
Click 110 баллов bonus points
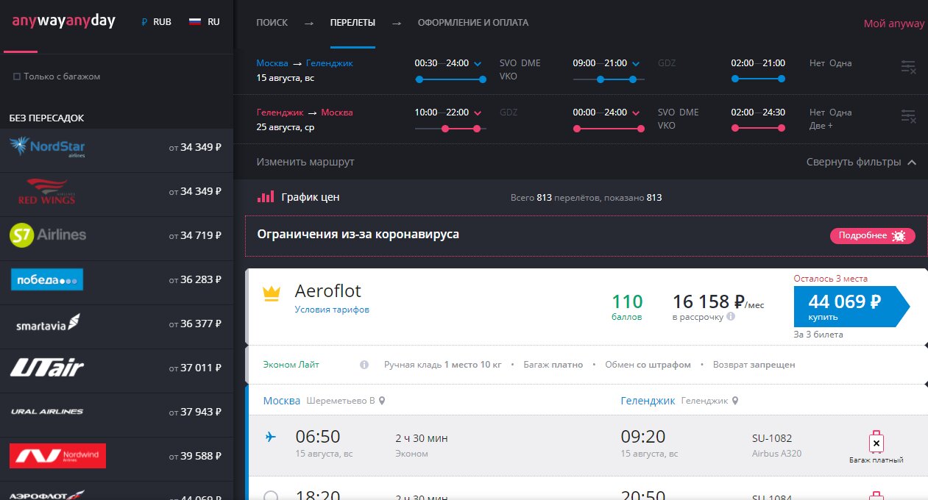628,307
